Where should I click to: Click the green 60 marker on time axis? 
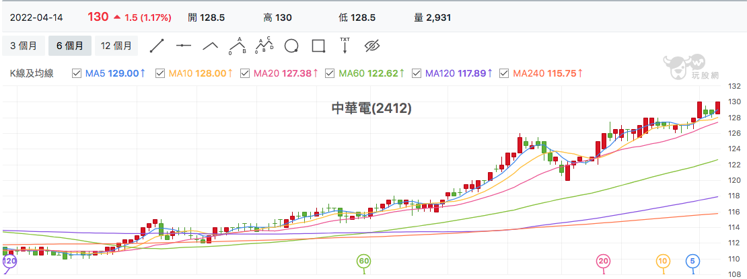pyautogui.click(x=365, y=261)
